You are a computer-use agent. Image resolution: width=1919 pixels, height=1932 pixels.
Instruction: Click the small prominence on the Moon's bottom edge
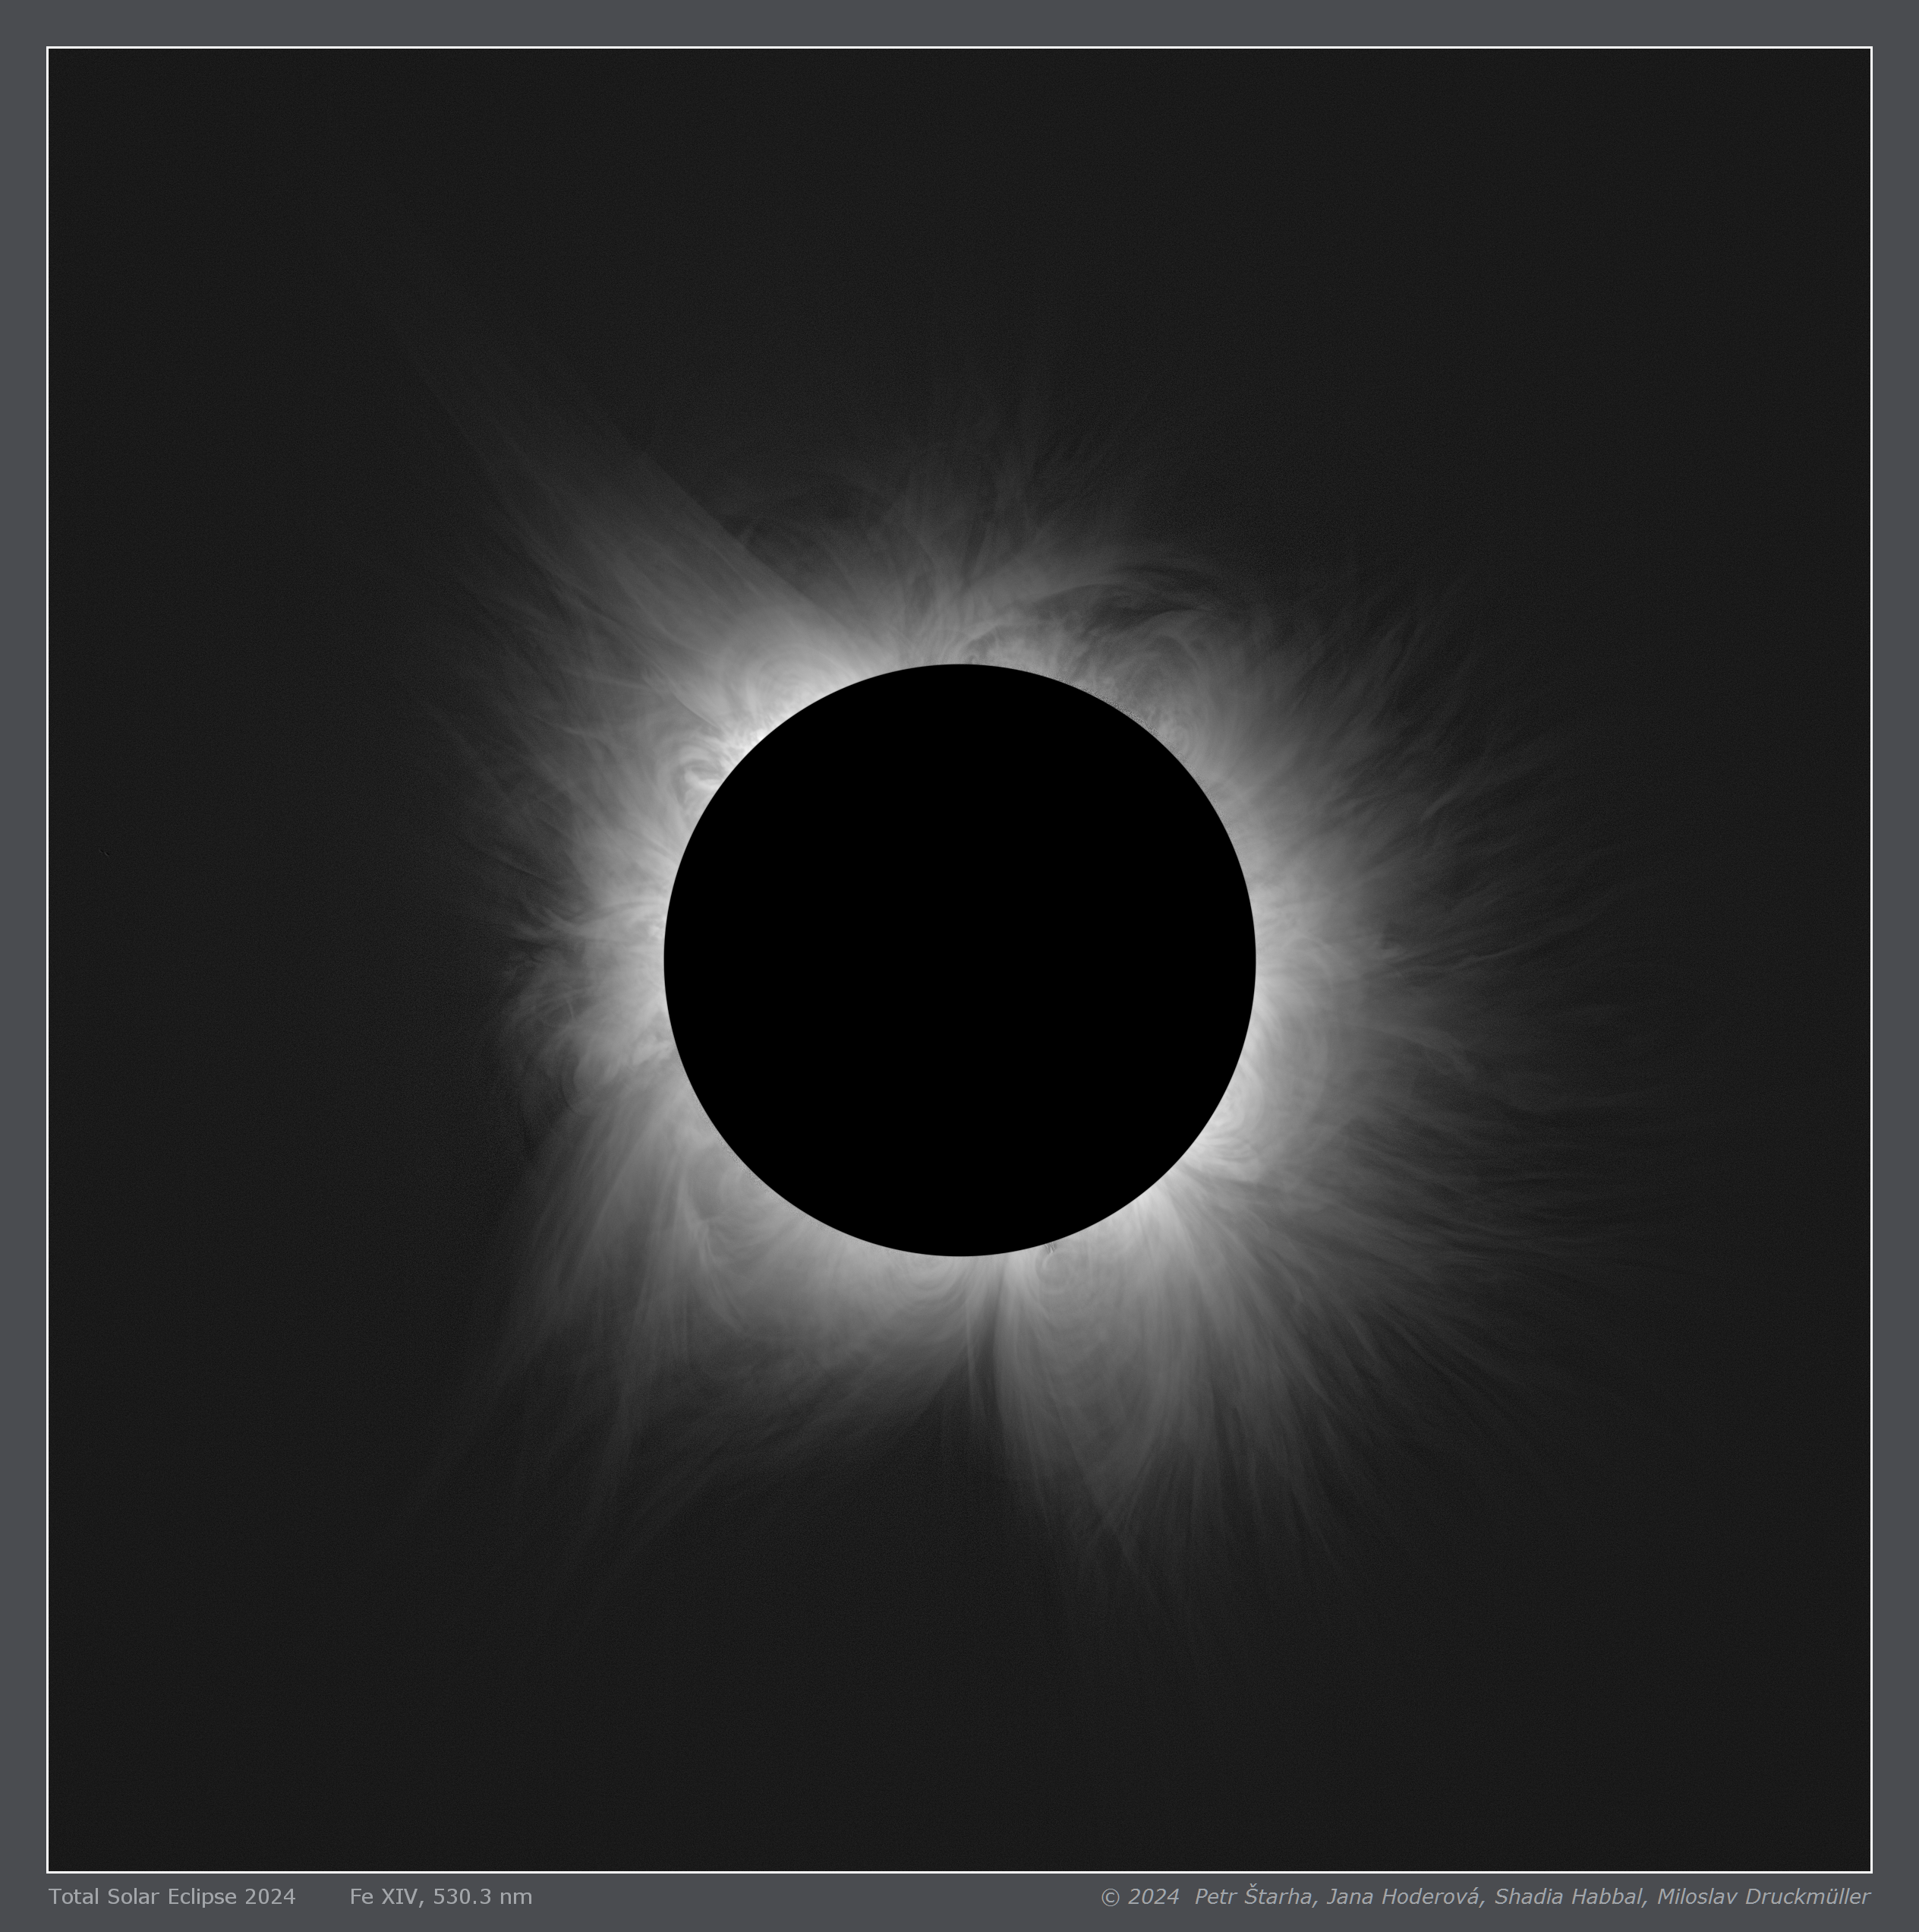[x=1051, y=1246]
